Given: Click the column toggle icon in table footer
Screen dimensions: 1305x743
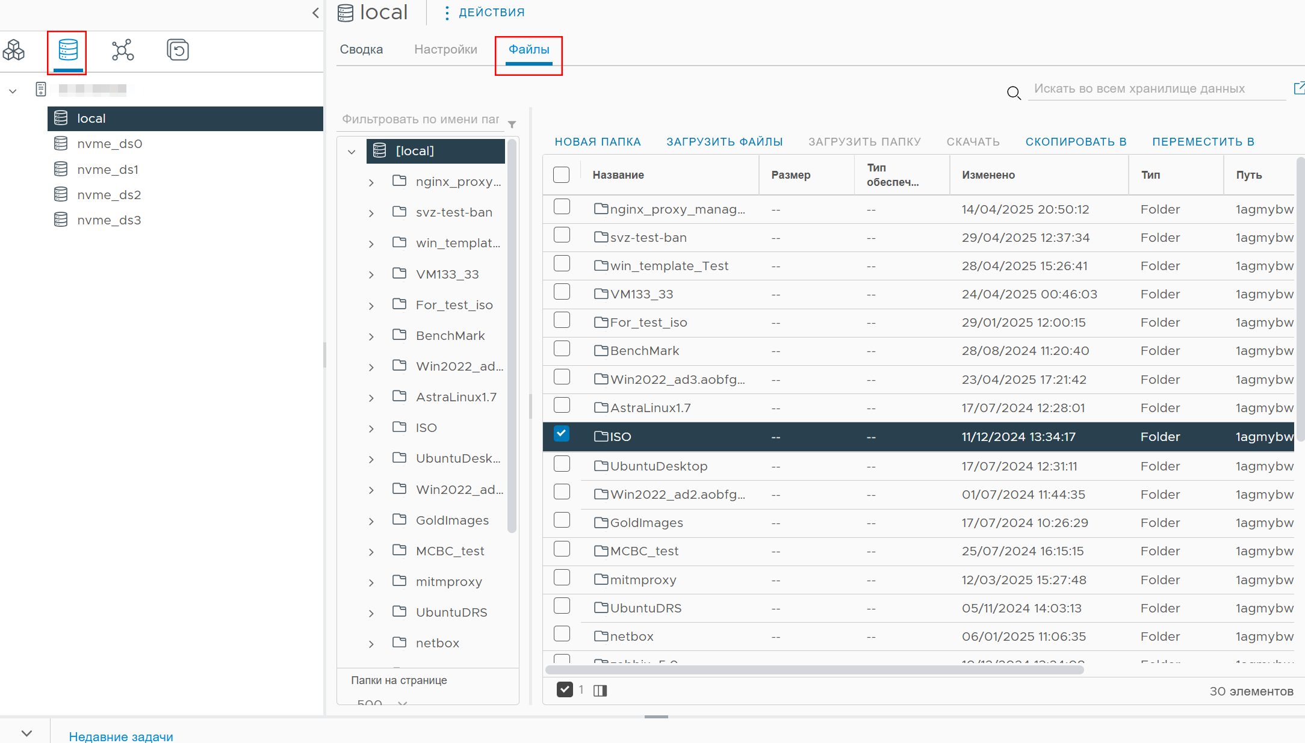Looking at the screenshot, I should (x=600, y=691).
